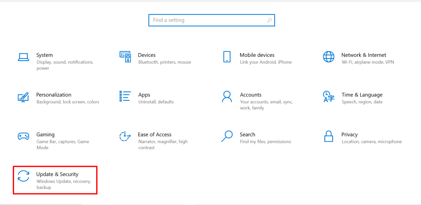Open the 'Personalization' text label

53,95
